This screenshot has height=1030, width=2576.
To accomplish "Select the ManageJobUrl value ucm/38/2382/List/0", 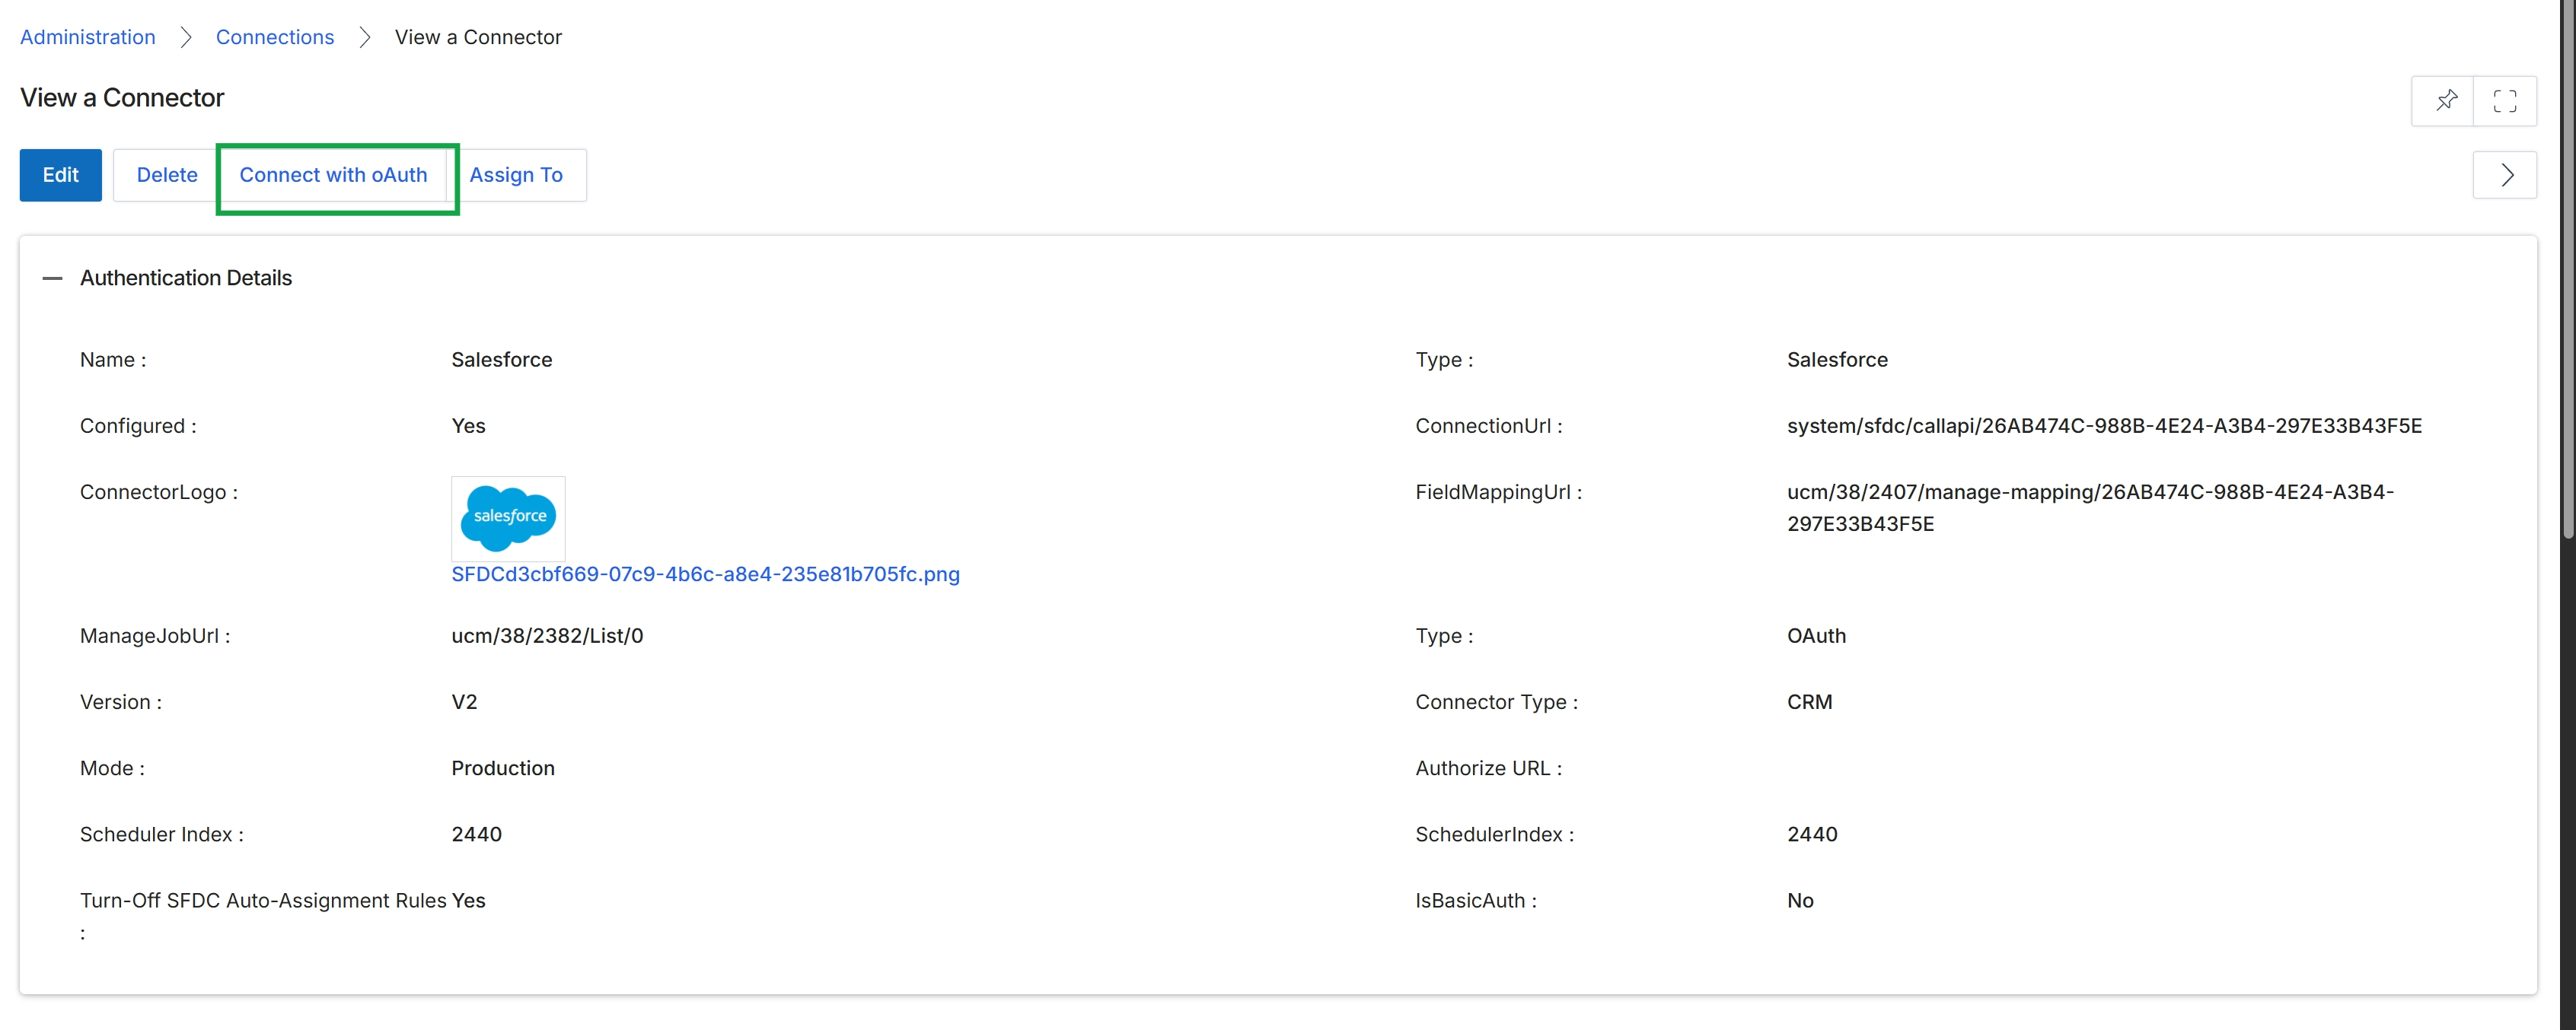I will [547, 637].
